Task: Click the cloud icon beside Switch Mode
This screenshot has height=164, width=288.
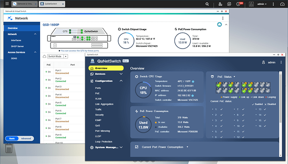Action: [x=44, y=56]
